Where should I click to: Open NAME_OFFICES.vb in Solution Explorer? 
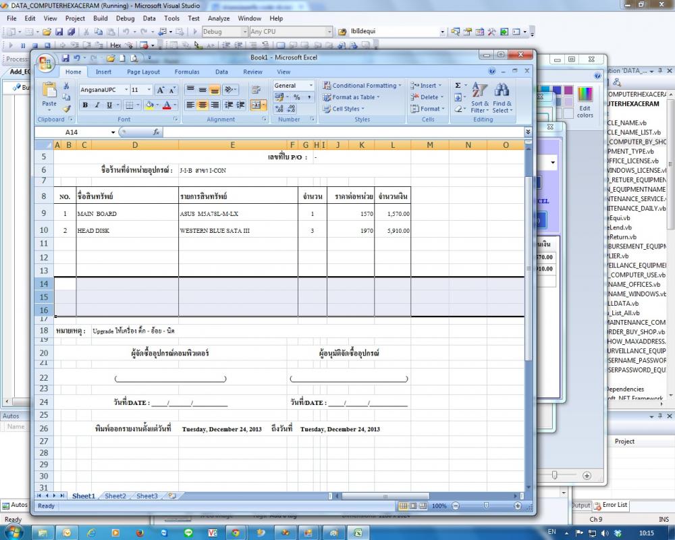(x=634, y=285)
